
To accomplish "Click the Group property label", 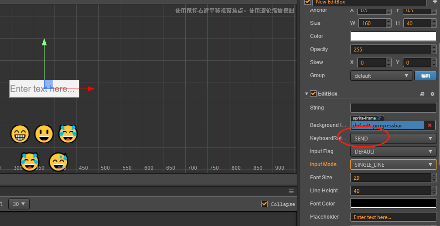I will click(317, 75).
